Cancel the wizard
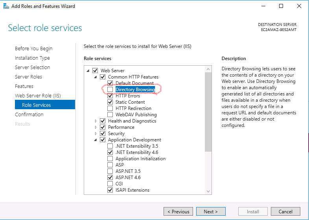The image size is (309, 220). 285,212
